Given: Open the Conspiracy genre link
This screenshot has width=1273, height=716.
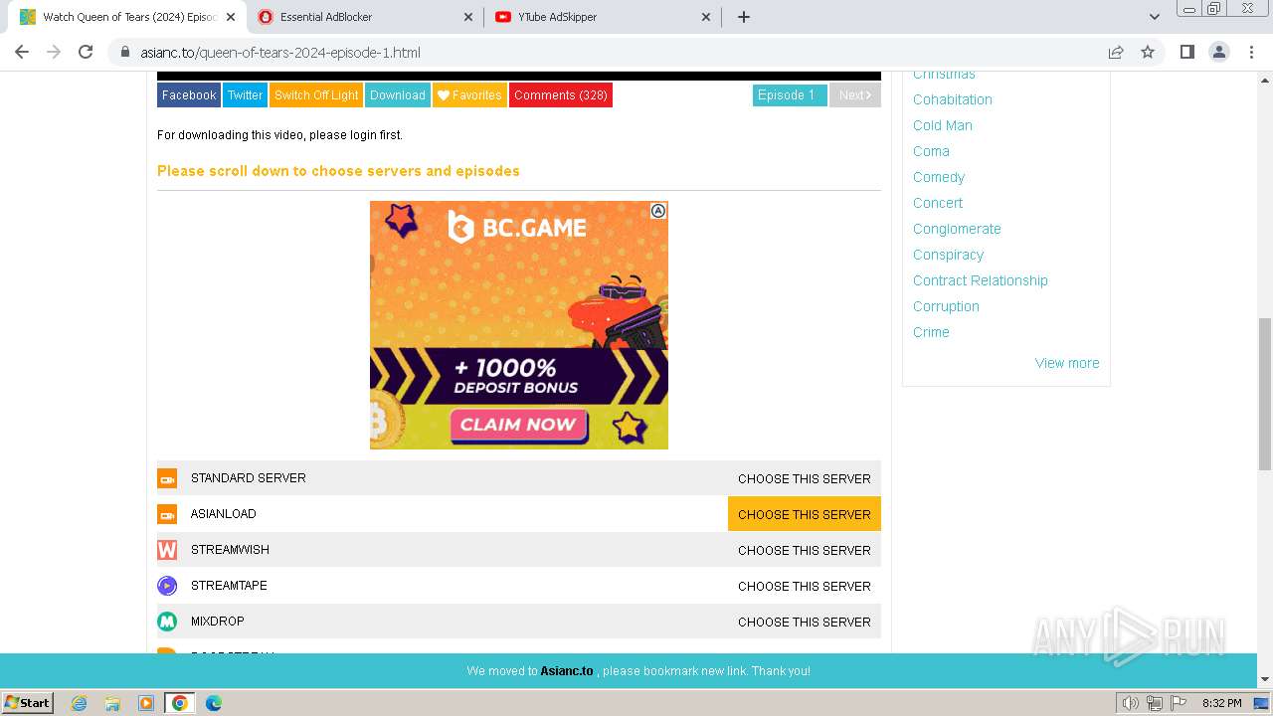Looking at the screenshot, I should pos(948,255).
